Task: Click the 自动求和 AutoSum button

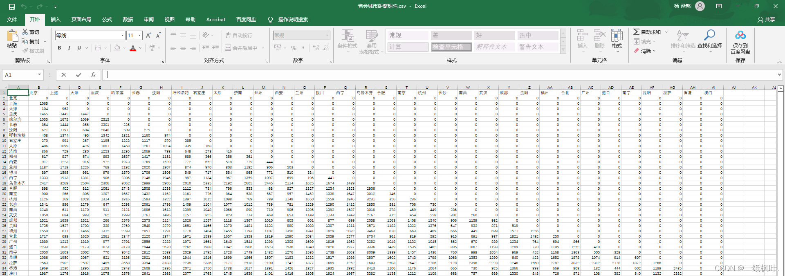Action: [647, 32]
